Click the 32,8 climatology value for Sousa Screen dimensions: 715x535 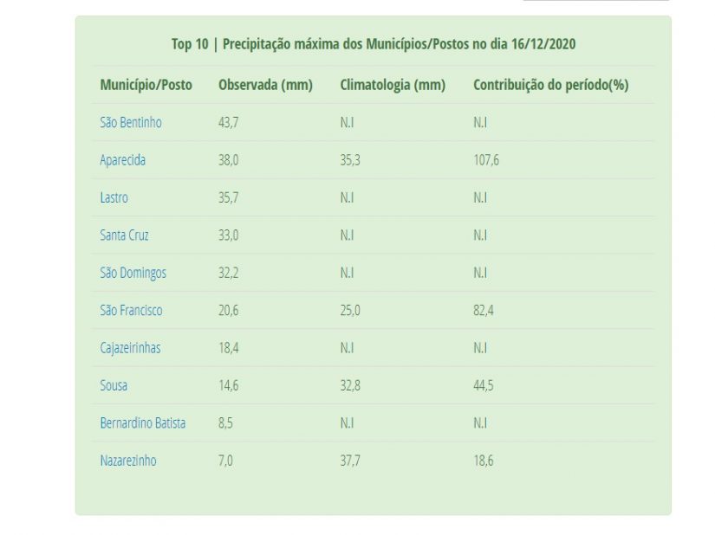coord(350,385)
